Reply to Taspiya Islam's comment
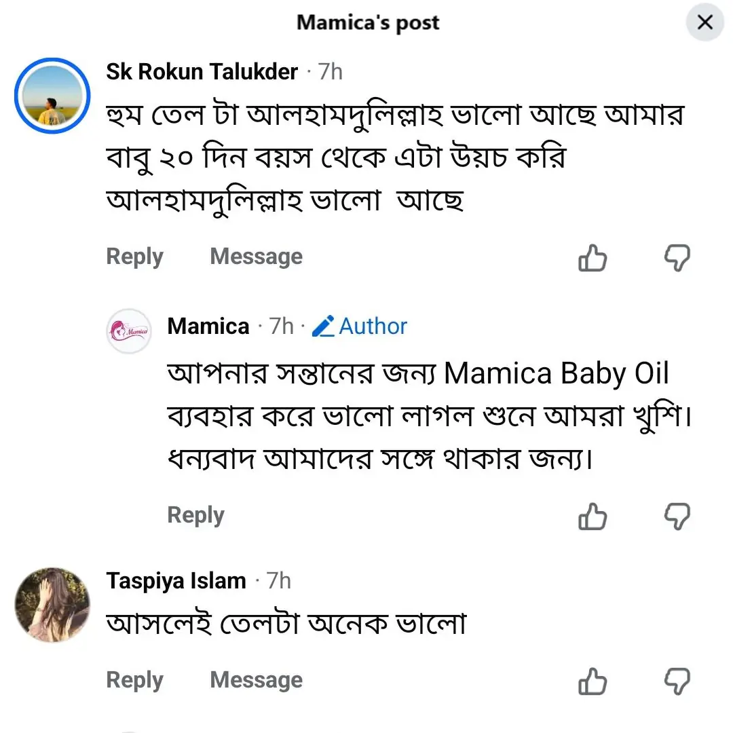Screen dimensions: 733x733 coord(134,680)
